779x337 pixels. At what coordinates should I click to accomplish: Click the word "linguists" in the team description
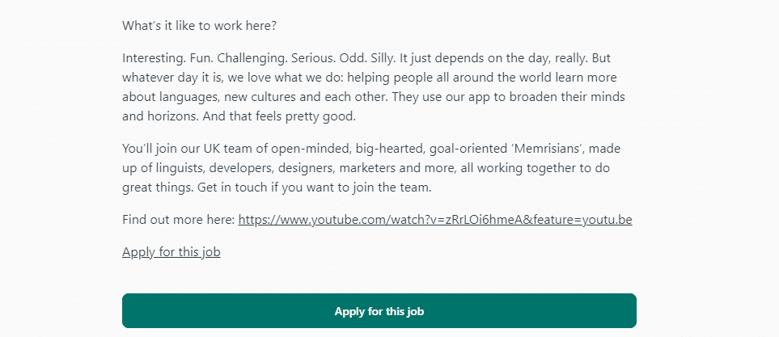180,168
